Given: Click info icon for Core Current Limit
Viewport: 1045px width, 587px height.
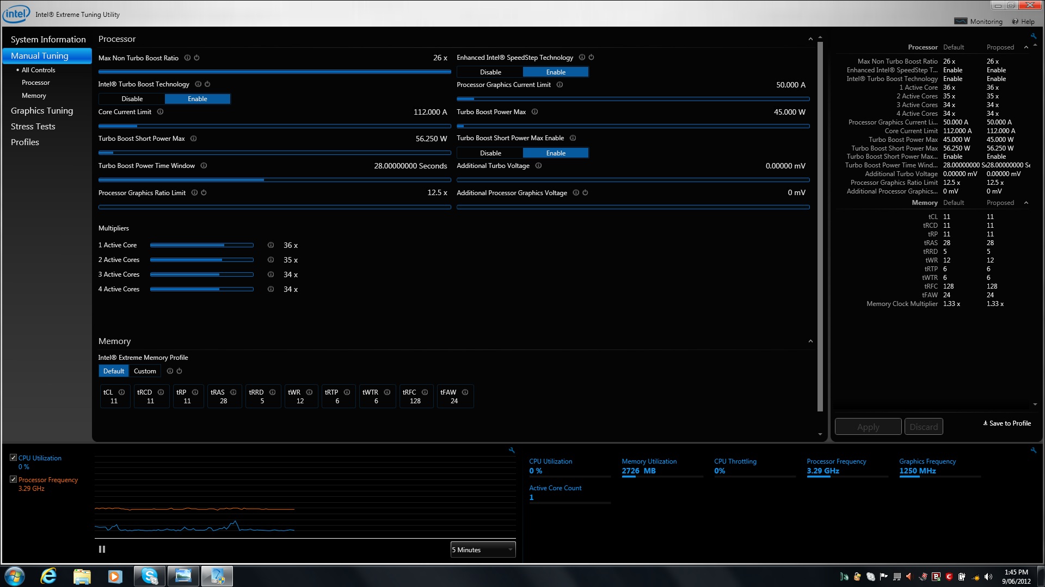Looking at the screenshot, I should tap(160, 112).
